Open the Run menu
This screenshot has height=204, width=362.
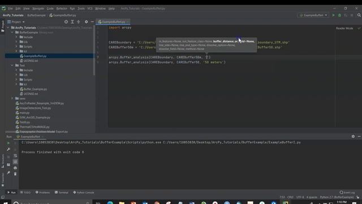72,8
